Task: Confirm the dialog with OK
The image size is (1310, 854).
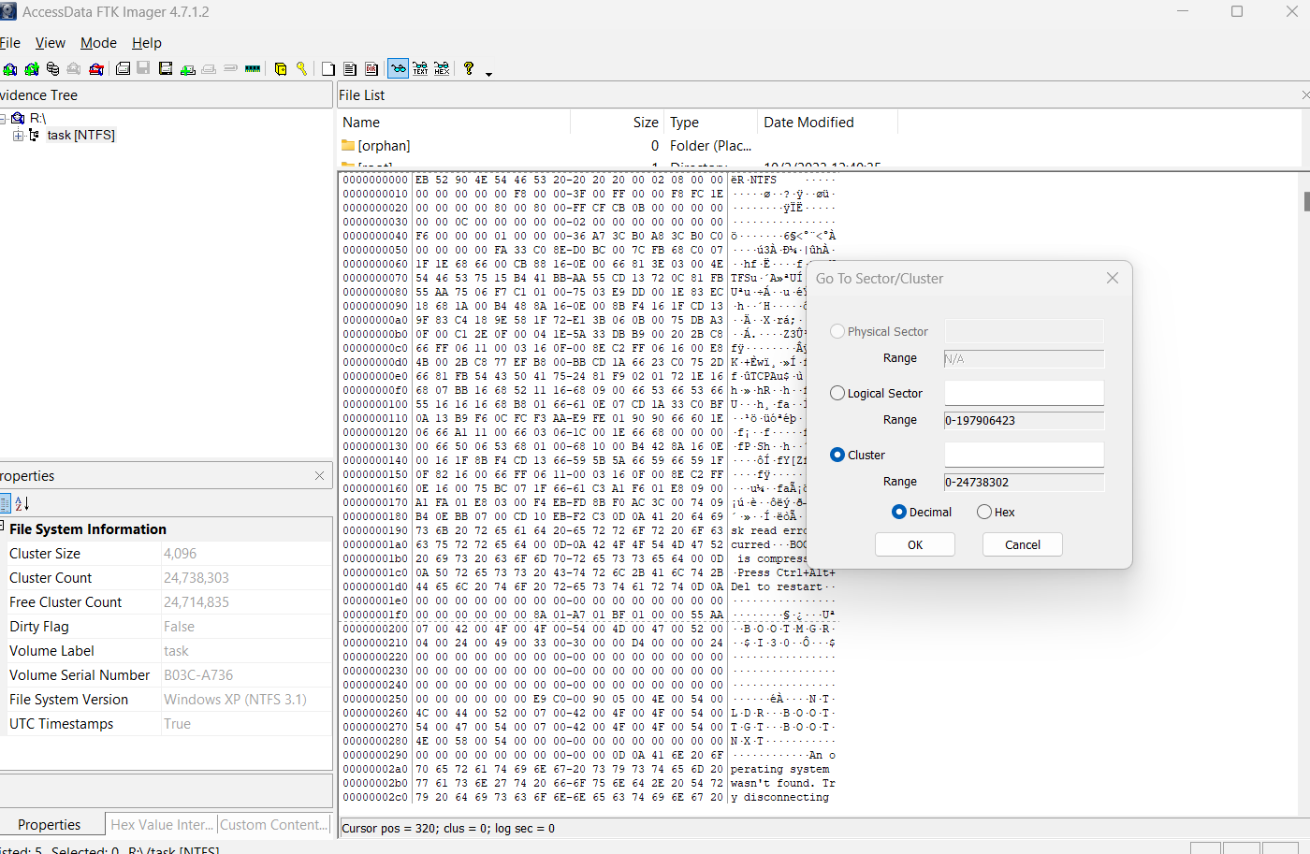Action: pos(915,544)
